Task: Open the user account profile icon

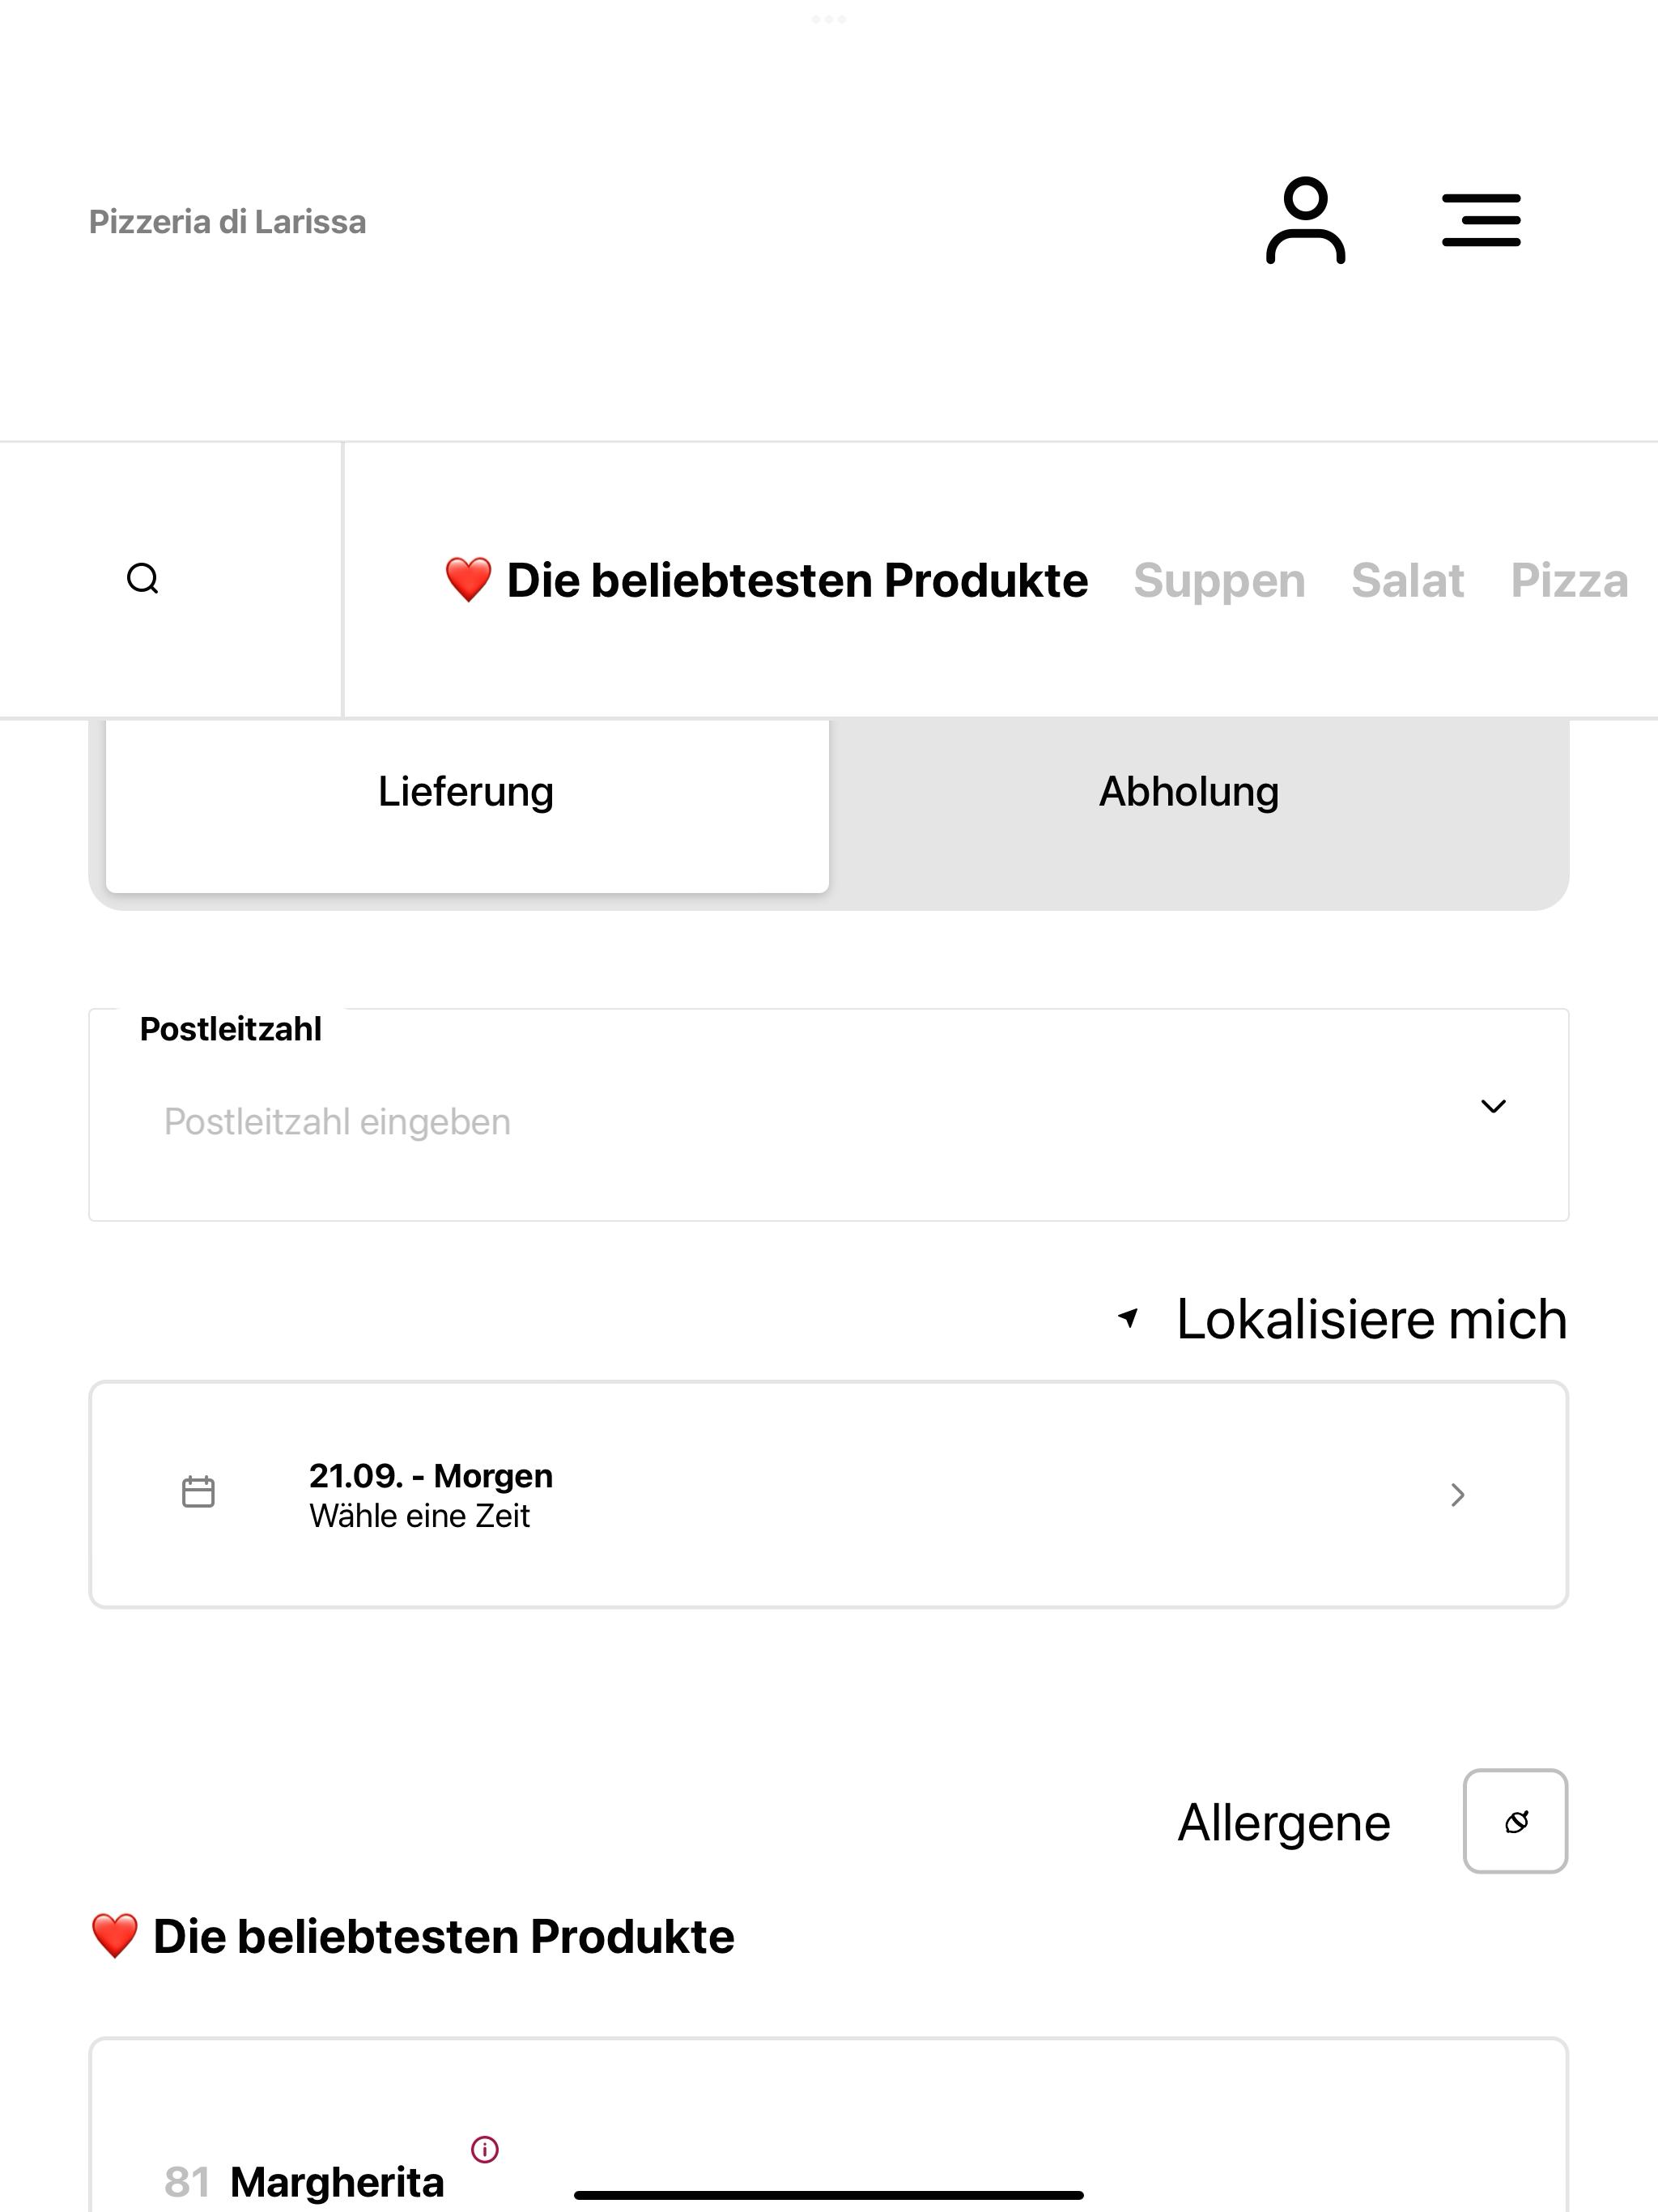Action: 1305,220
